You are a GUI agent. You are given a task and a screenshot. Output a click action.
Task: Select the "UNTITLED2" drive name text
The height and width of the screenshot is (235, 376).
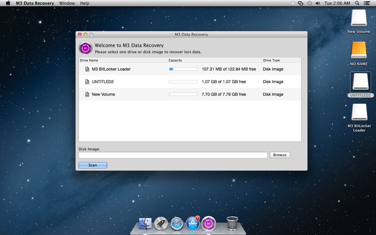click(102, 82)
